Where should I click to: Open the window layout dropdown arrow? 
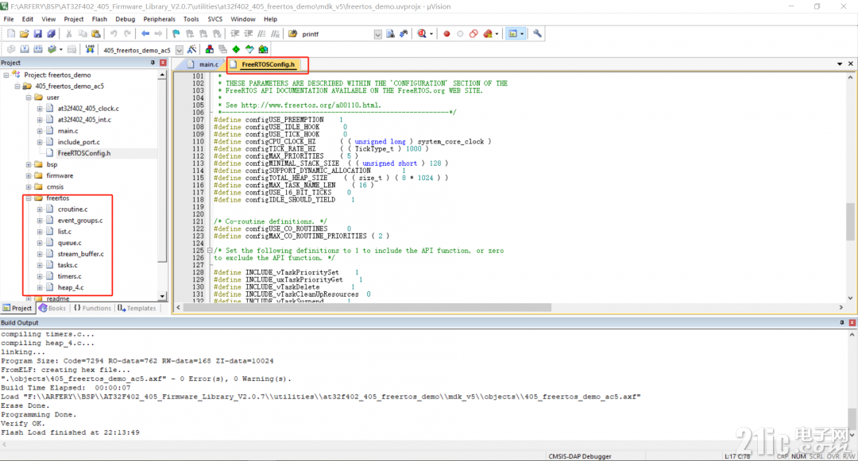point(522,34)
